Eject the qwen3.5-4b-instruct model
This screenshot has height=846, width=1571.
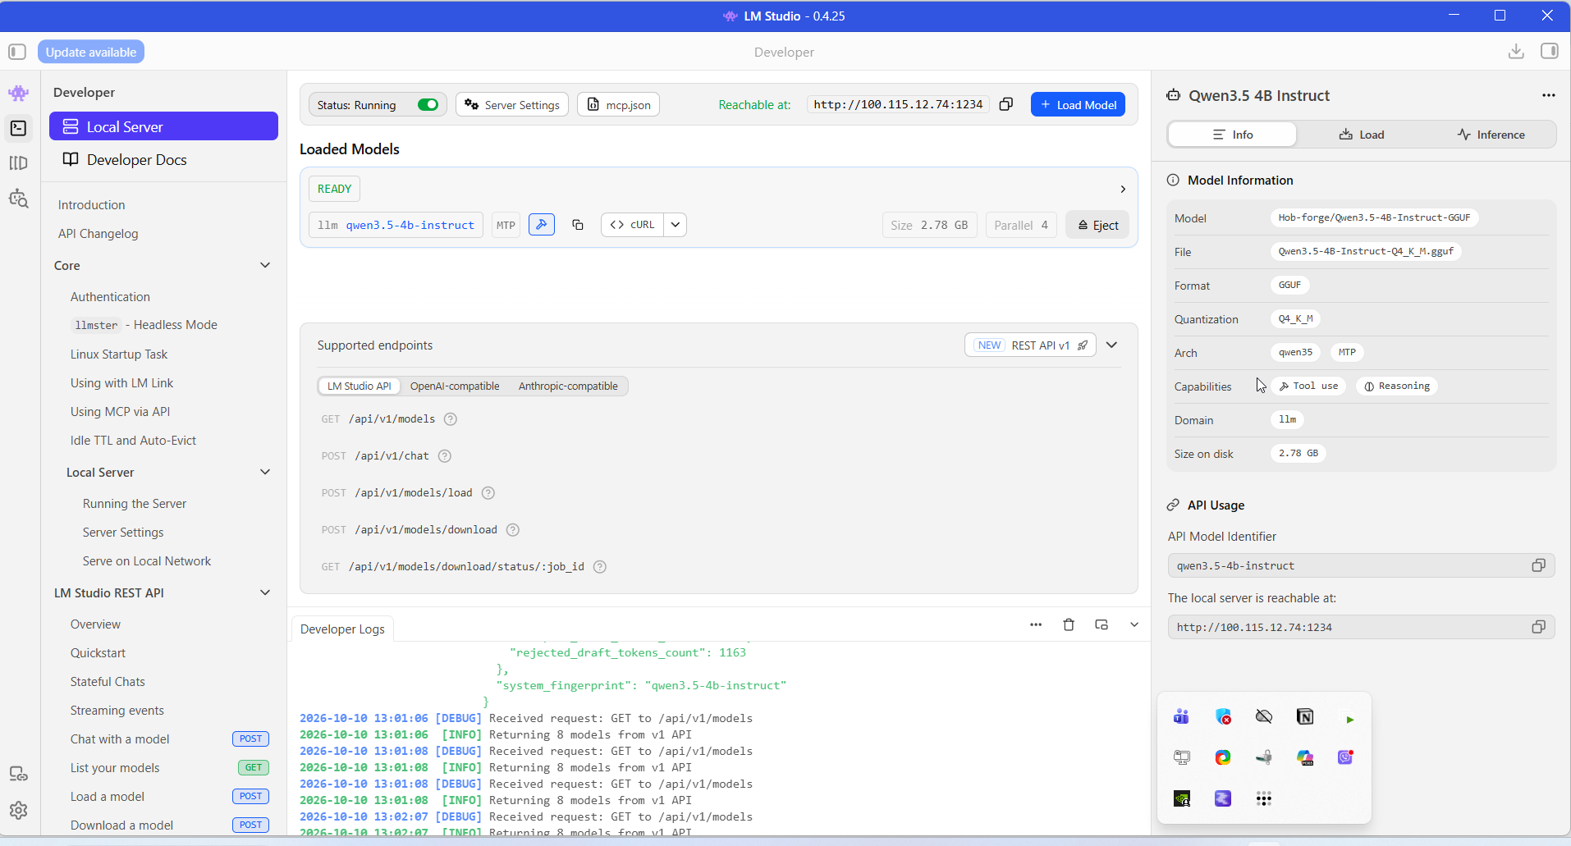coord(1097,225)
